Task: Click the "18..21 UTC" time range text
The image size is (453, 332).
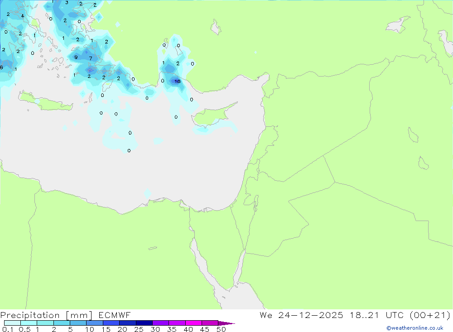Action: (x=376, y=315)
